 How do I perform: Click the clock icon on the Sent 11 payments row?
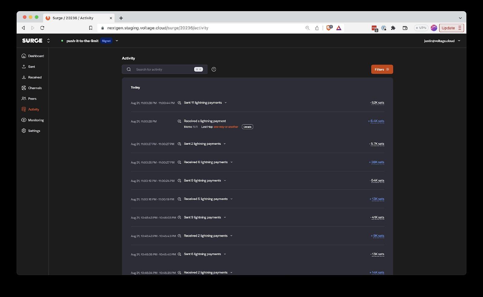(179, 103)
